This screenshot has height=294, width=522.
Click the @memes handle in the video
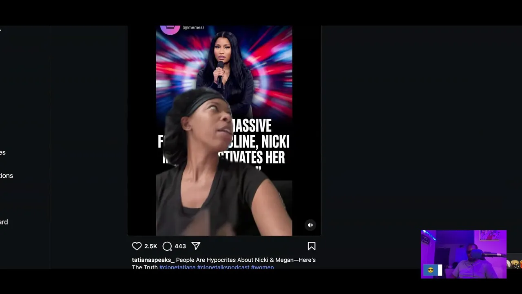[x=193, y=27]
